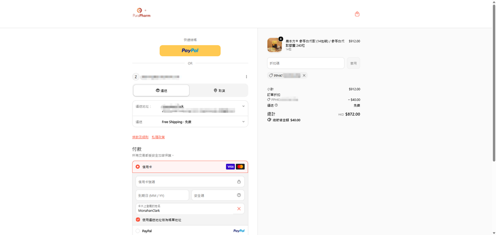This screenshot has height=235, width=496.
Task: Clear the cardholder name MonahanClark field
Action: 239,209
